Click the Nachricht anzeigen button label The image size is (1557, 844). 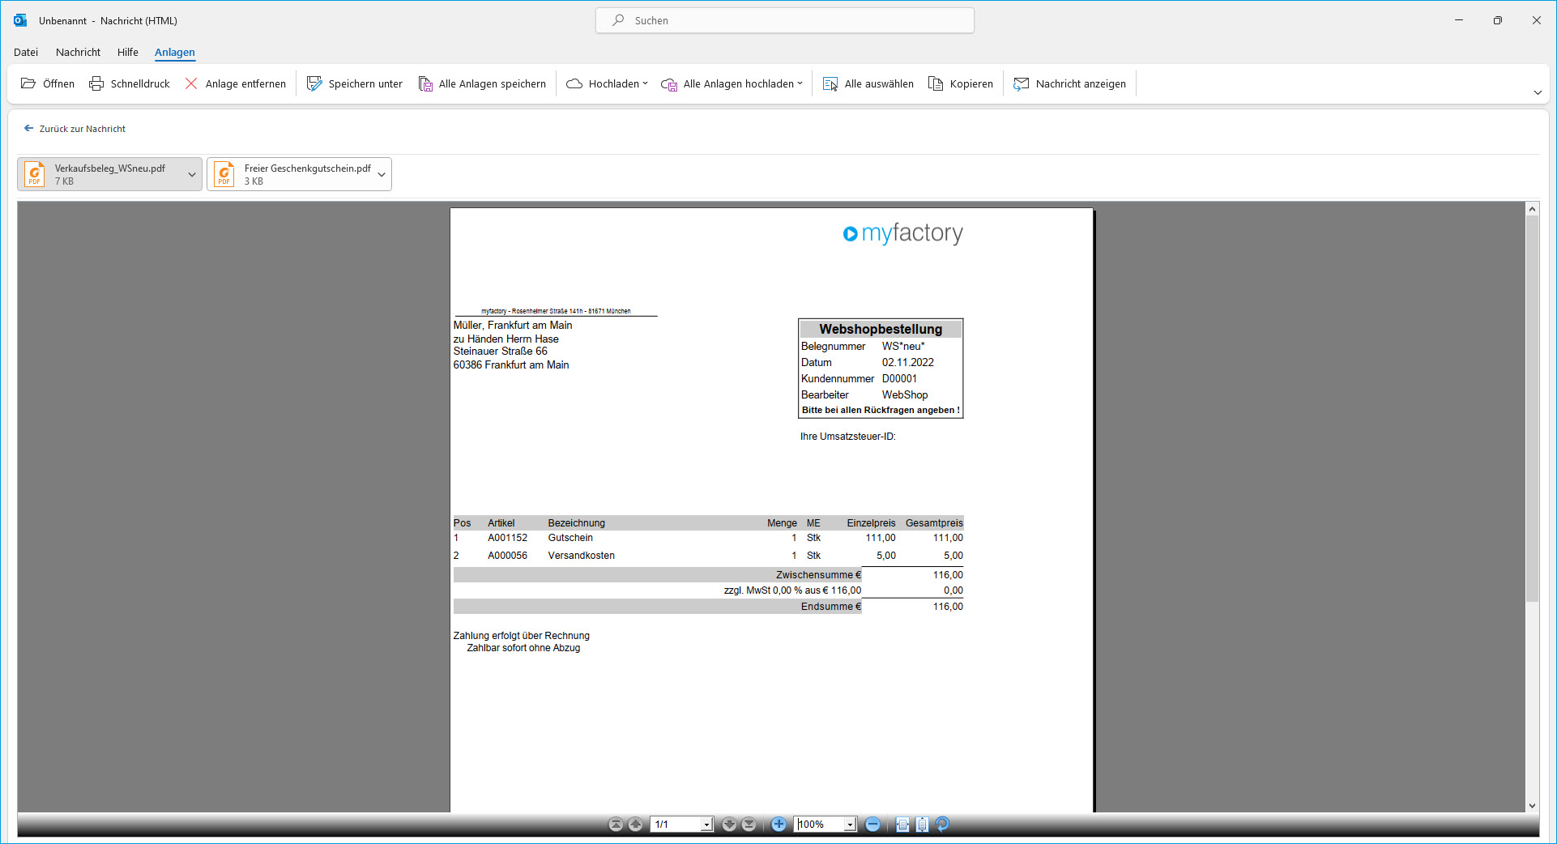tap(1081, 83)
